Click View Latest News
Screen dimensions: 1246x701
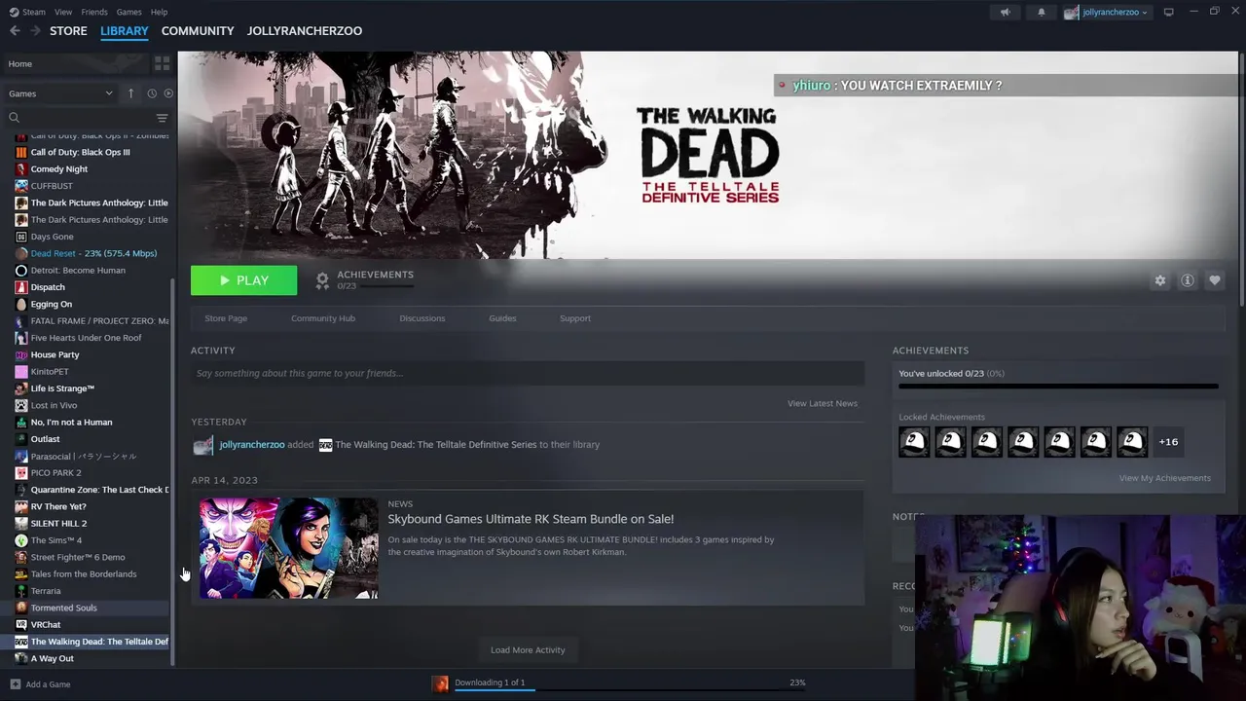click(x=823, y=403)
